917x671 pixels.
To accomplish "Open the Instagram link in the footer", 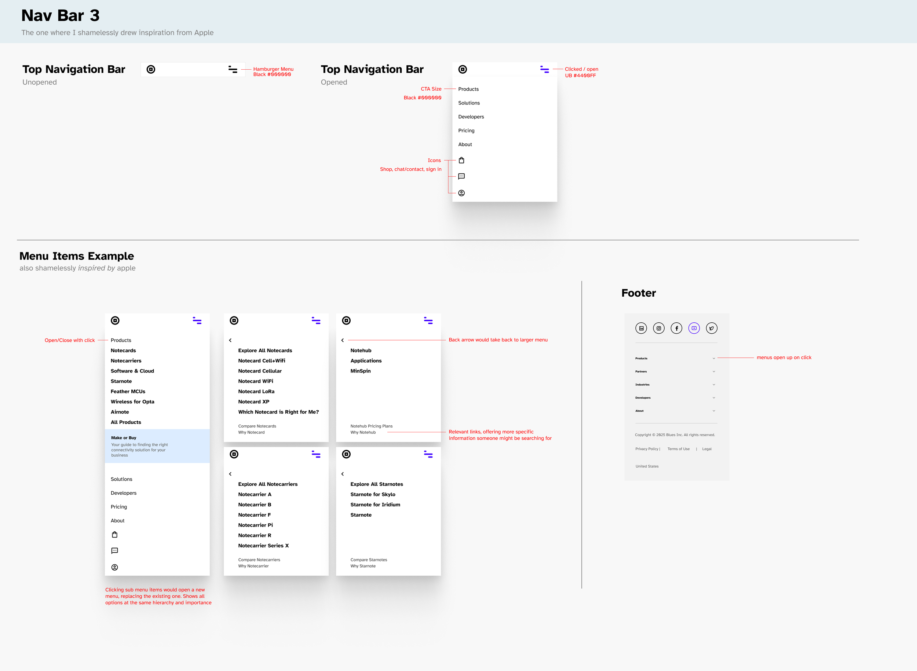I will 659,328.
